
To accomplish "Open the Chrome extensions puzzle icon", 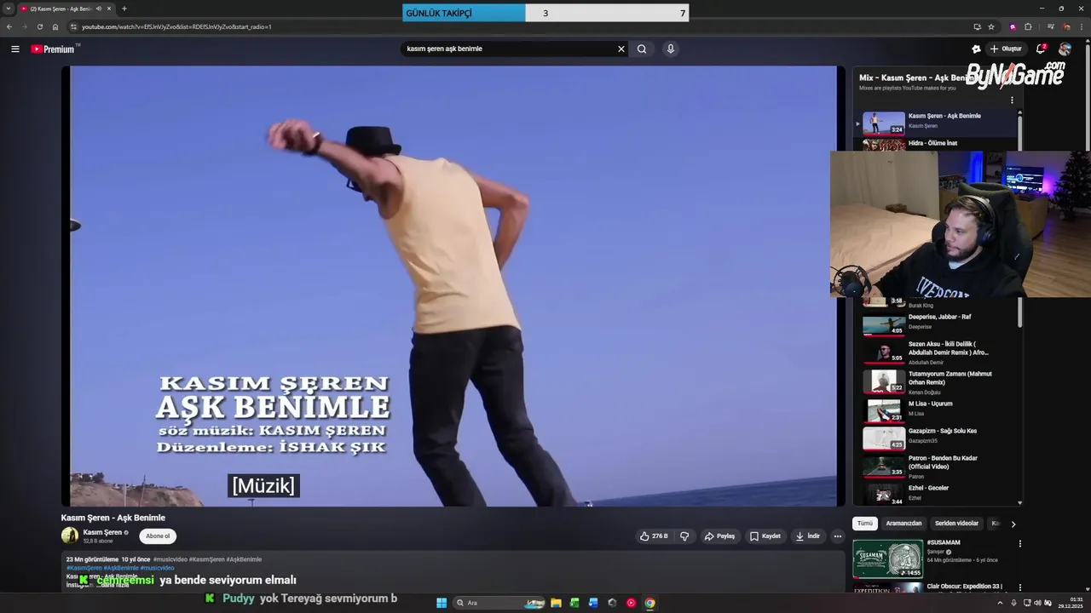I will [1028, 26].
